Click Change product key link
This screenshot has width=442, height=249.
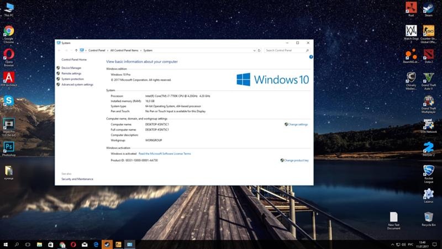[x=296, y=160]
